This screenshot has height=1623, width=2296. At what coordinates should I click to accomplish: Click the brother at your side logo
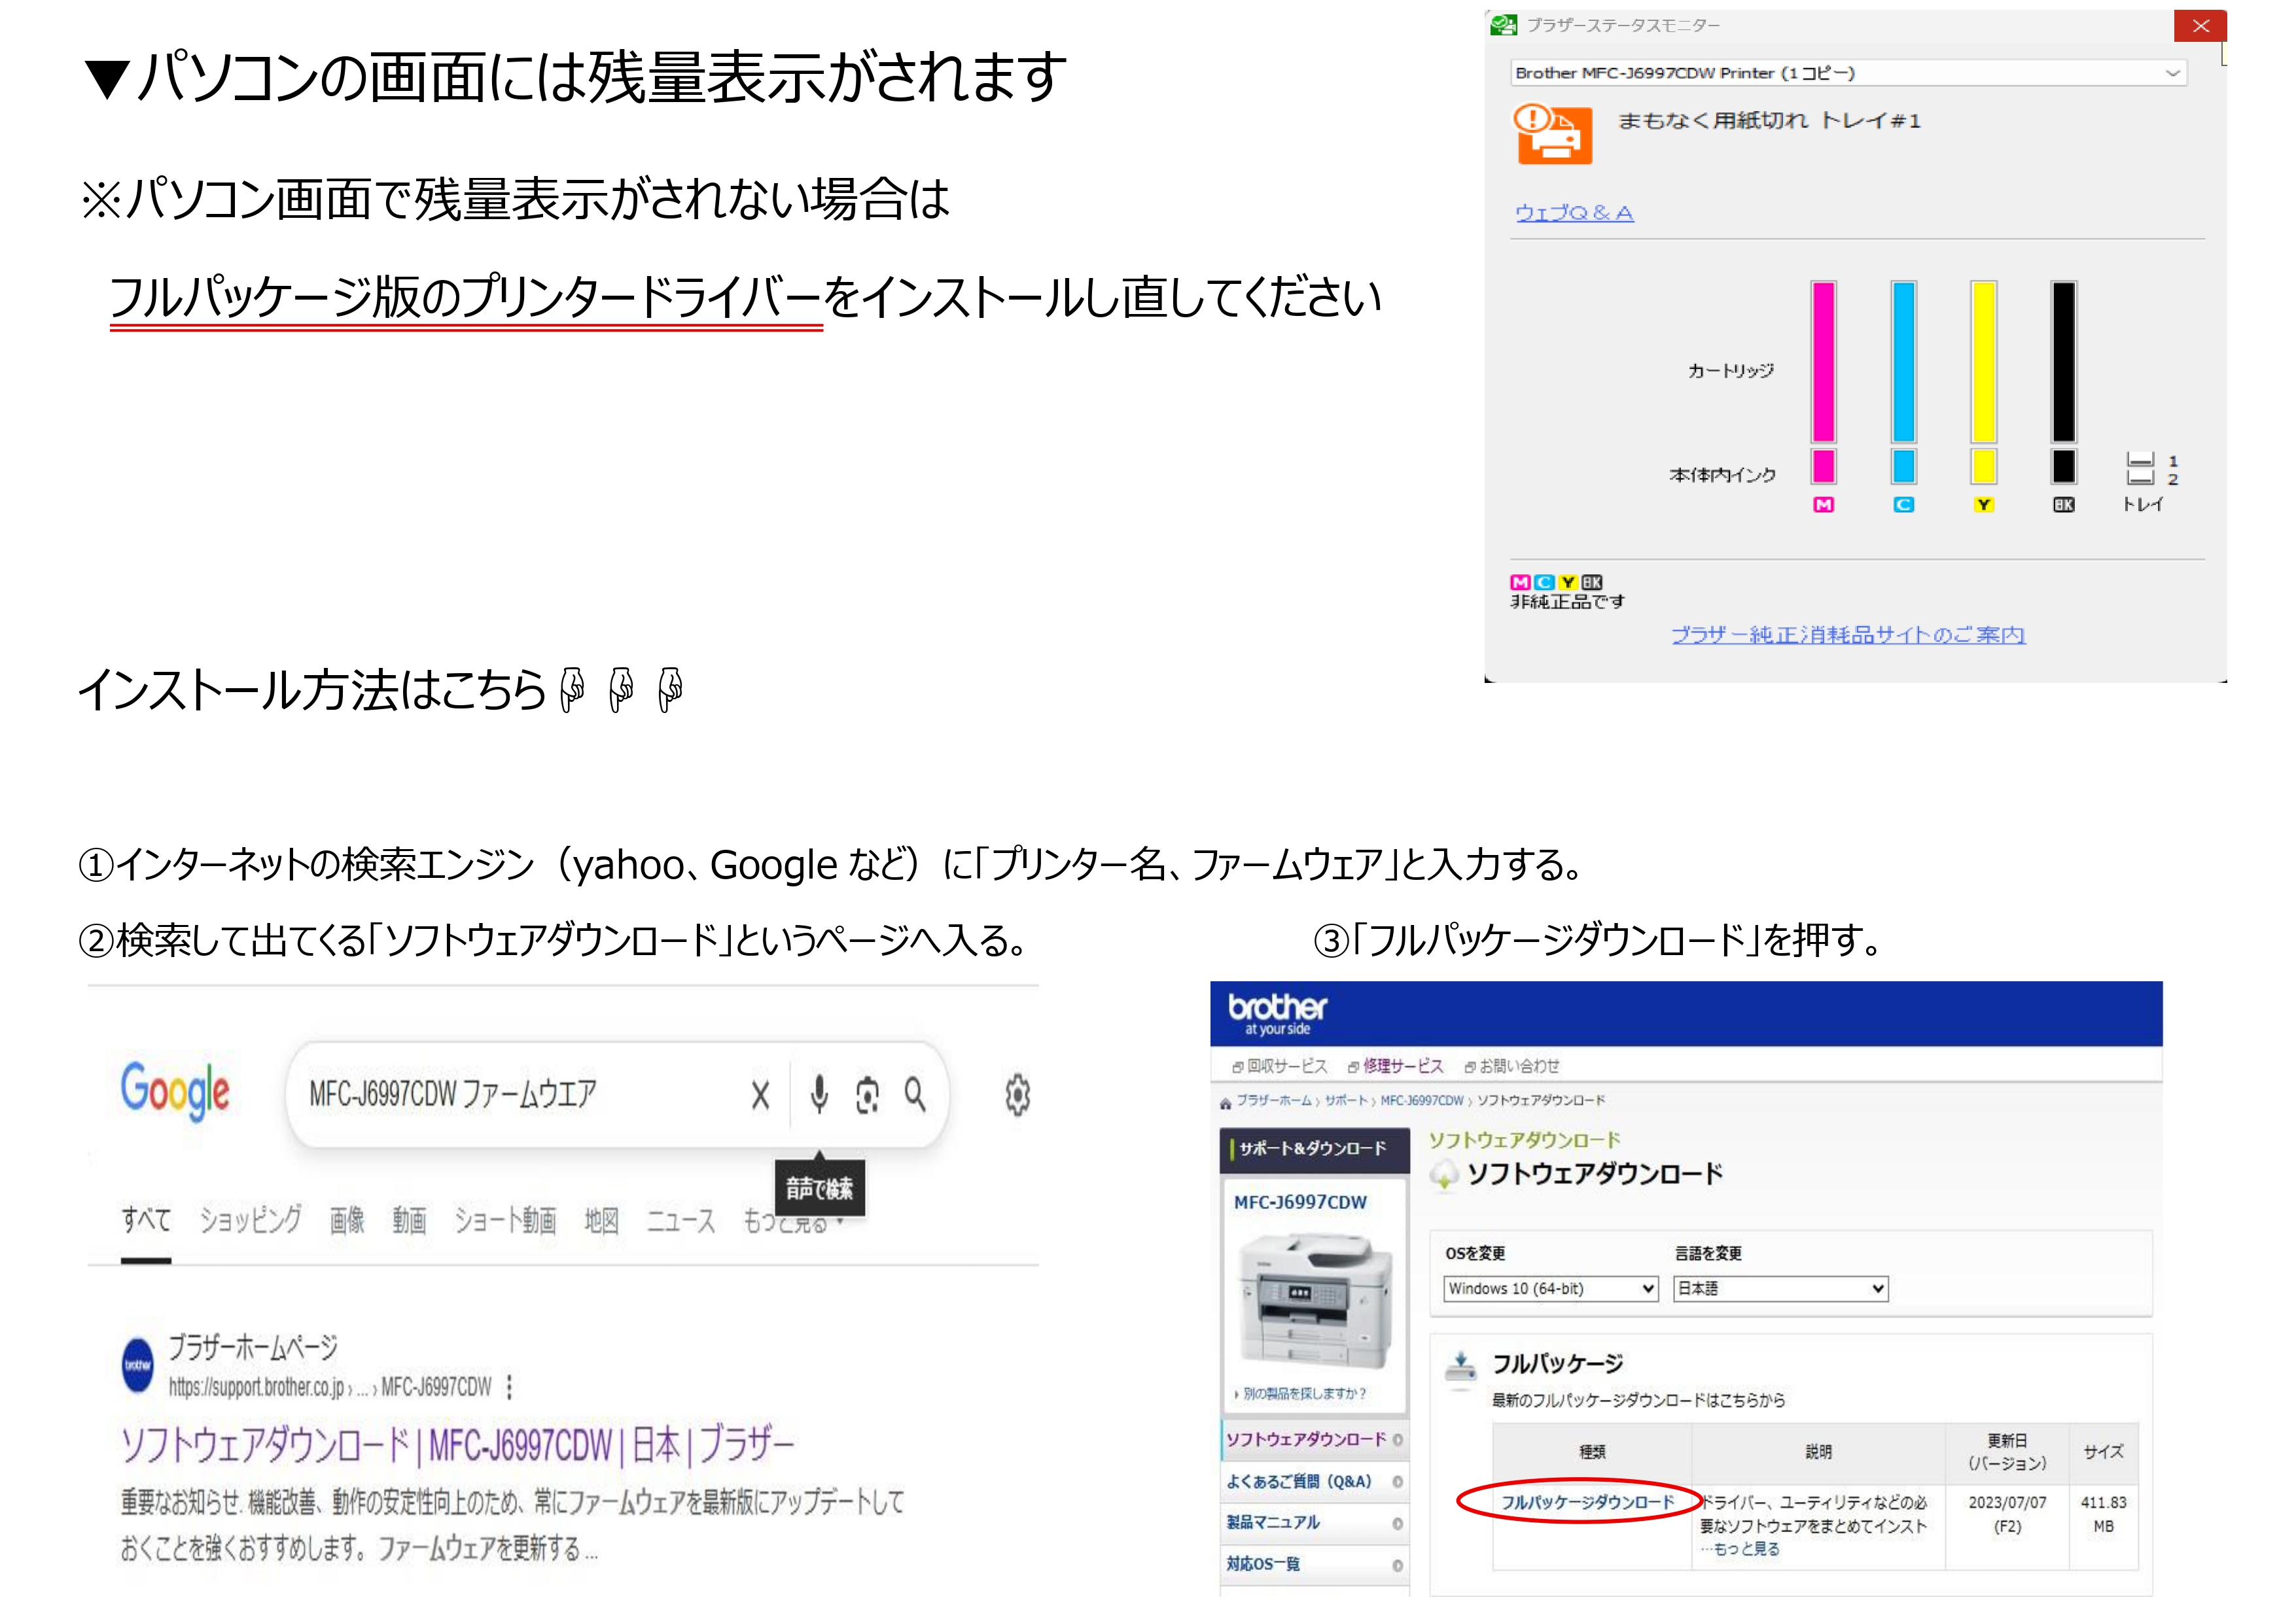coord(1277,1013)
